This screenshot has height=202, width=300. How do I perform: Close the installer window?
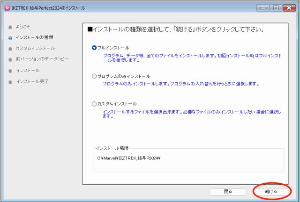[x=289, y=8]
